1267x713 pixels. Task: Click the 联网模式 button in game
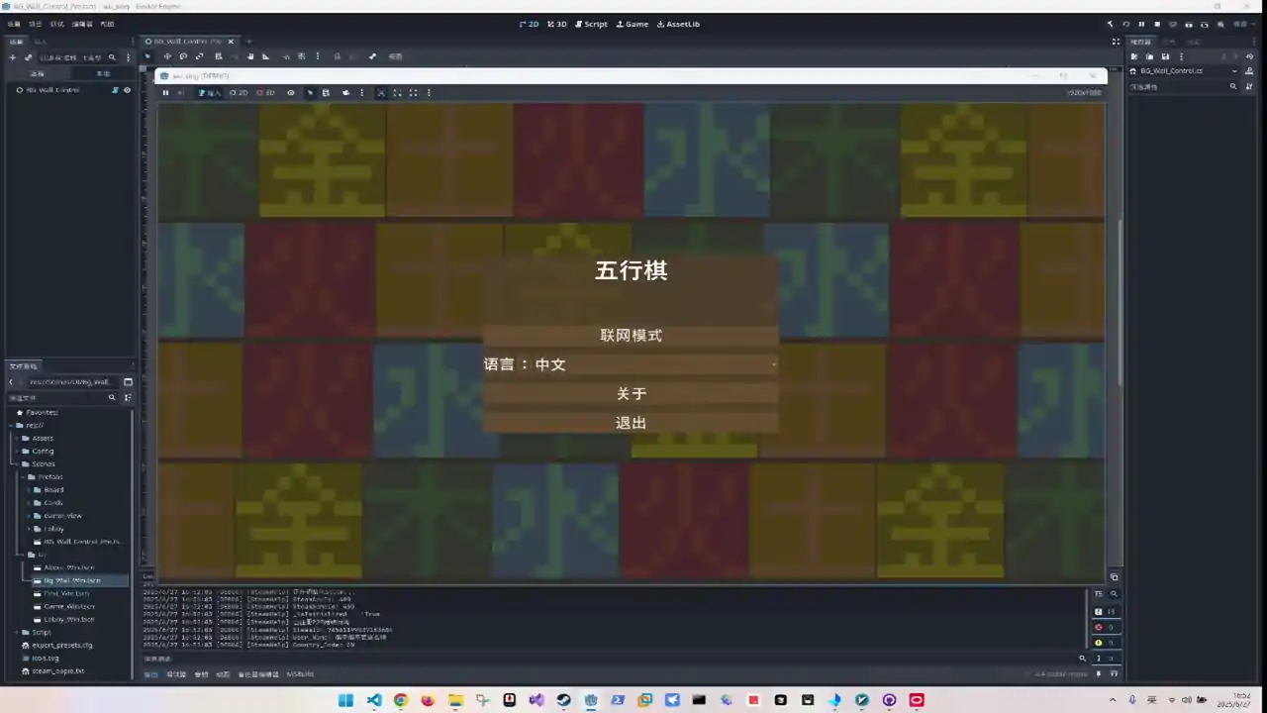tap(631, 336)
